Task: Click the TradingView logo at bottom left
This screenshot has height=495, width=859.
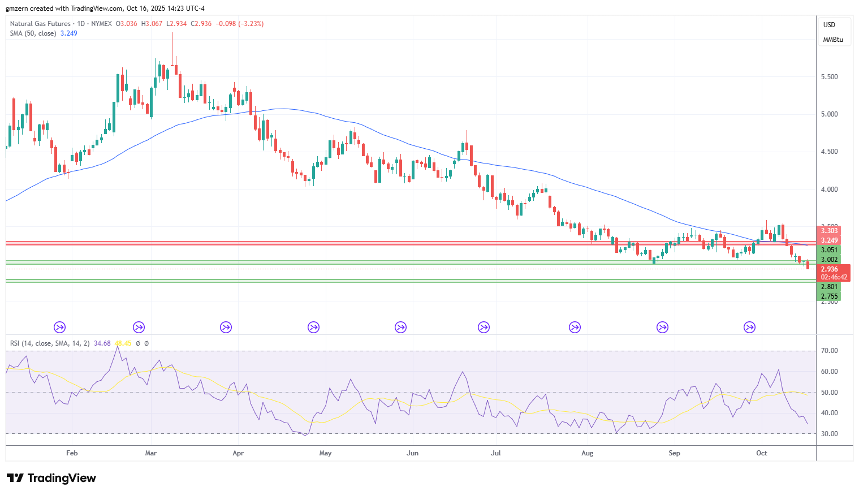Action: [51, 478]
